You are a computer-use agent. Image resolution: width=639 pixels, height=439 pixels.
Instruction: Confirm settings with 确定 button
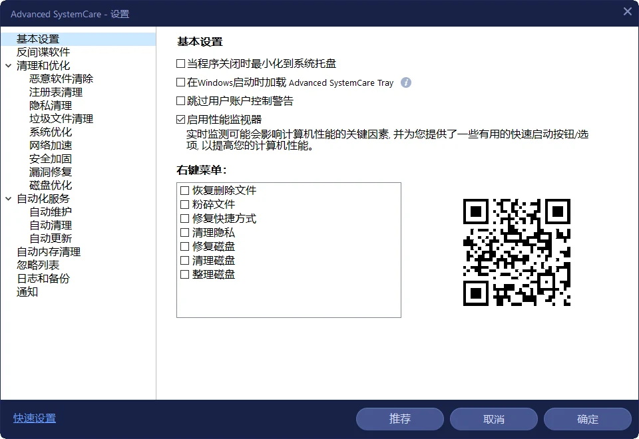pyautogui.click(x=588, y=419)
